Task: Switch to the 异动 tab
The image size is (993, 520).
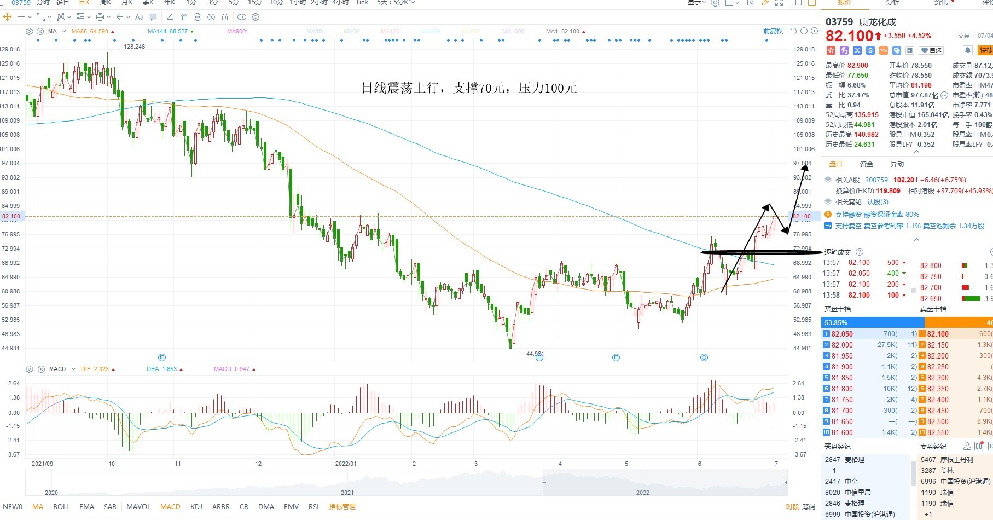Action: [x=897, y=164]
